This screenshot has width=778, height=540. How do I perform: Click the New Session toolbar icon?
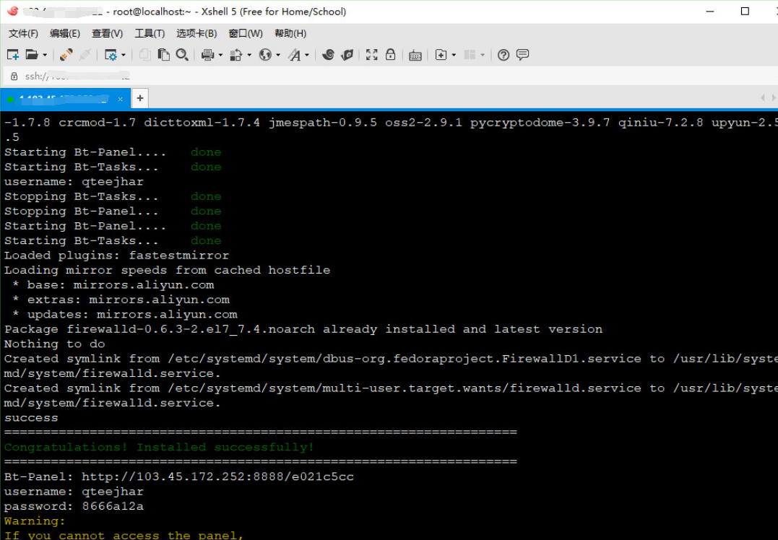13,55
